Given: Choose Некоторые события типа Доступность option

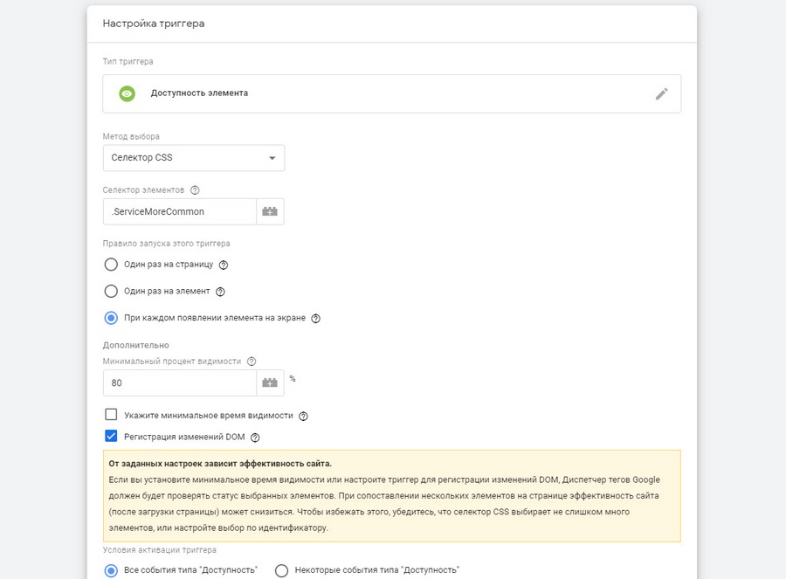Looking at the screenshot, I should click(281, 570).
